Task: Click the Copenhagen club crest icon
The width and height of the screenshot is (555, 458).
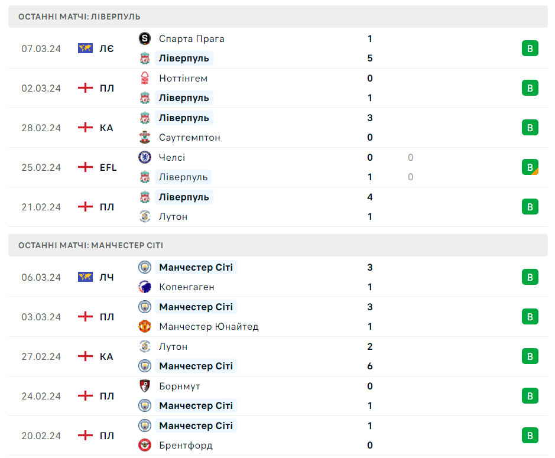Action: (144, 287)
